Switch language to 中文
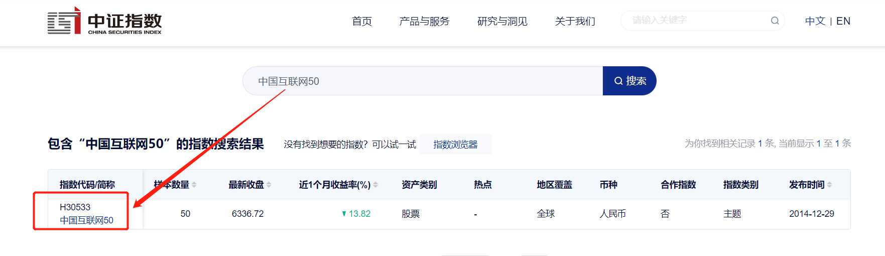The image size is (885, 256). 815,21
